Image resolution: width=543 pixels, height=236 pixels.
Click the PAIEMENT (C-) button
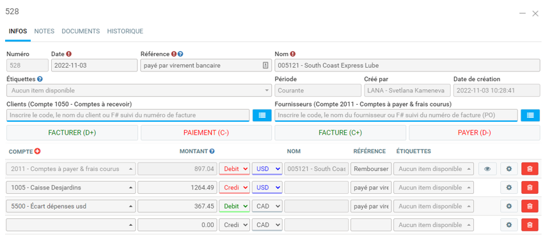coord(206,133)
